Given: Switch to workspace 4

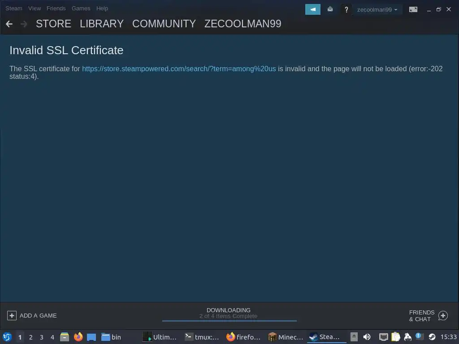Looking at the screenshot, I should pyautogui.click(x=52, y=337).
